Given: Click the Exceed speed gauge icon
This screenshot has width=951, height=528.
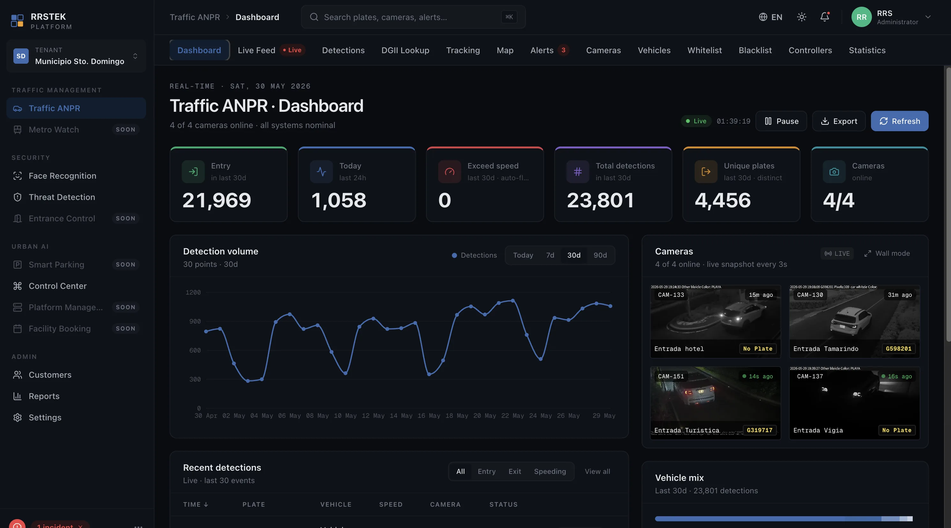Looking at the screenshot, I should click(449, 171).
